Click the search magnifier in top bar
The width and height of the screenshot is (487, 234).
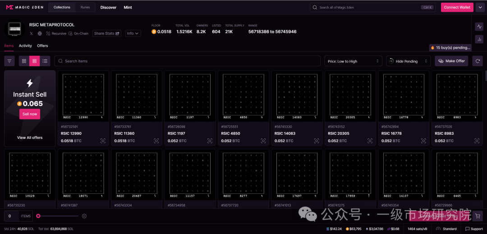(x=315, y=7)
